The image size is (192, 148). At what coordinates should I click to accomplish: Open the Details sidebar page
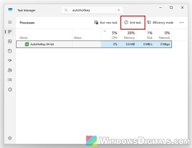[10, 80]
